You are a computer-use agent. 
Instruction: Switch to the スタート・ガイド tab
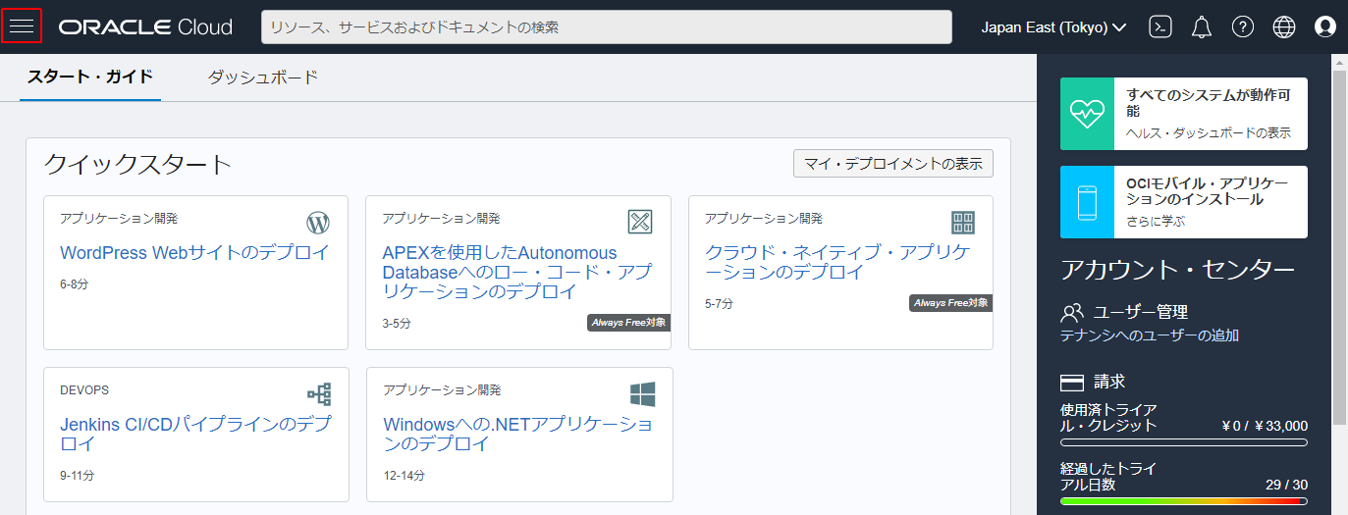tap(90, 77)
